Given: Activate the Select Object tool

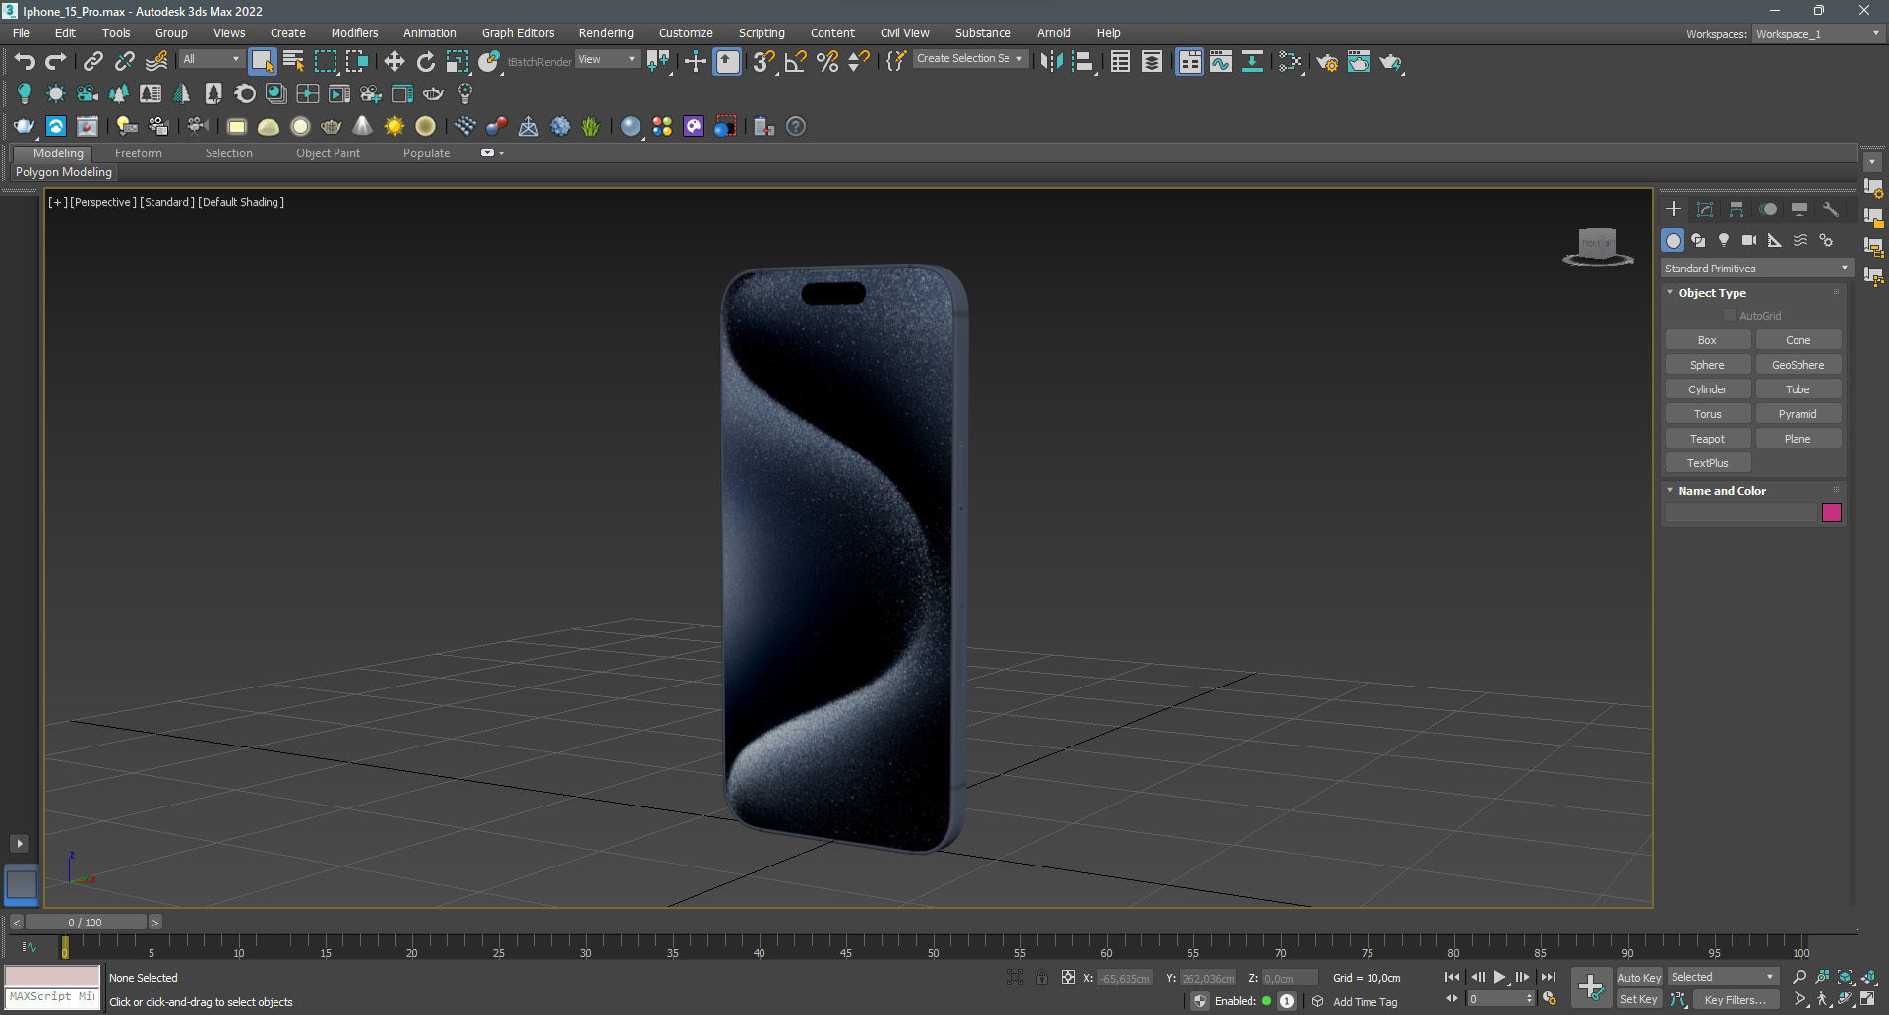Looking at the screenshot, I should 262,62.
